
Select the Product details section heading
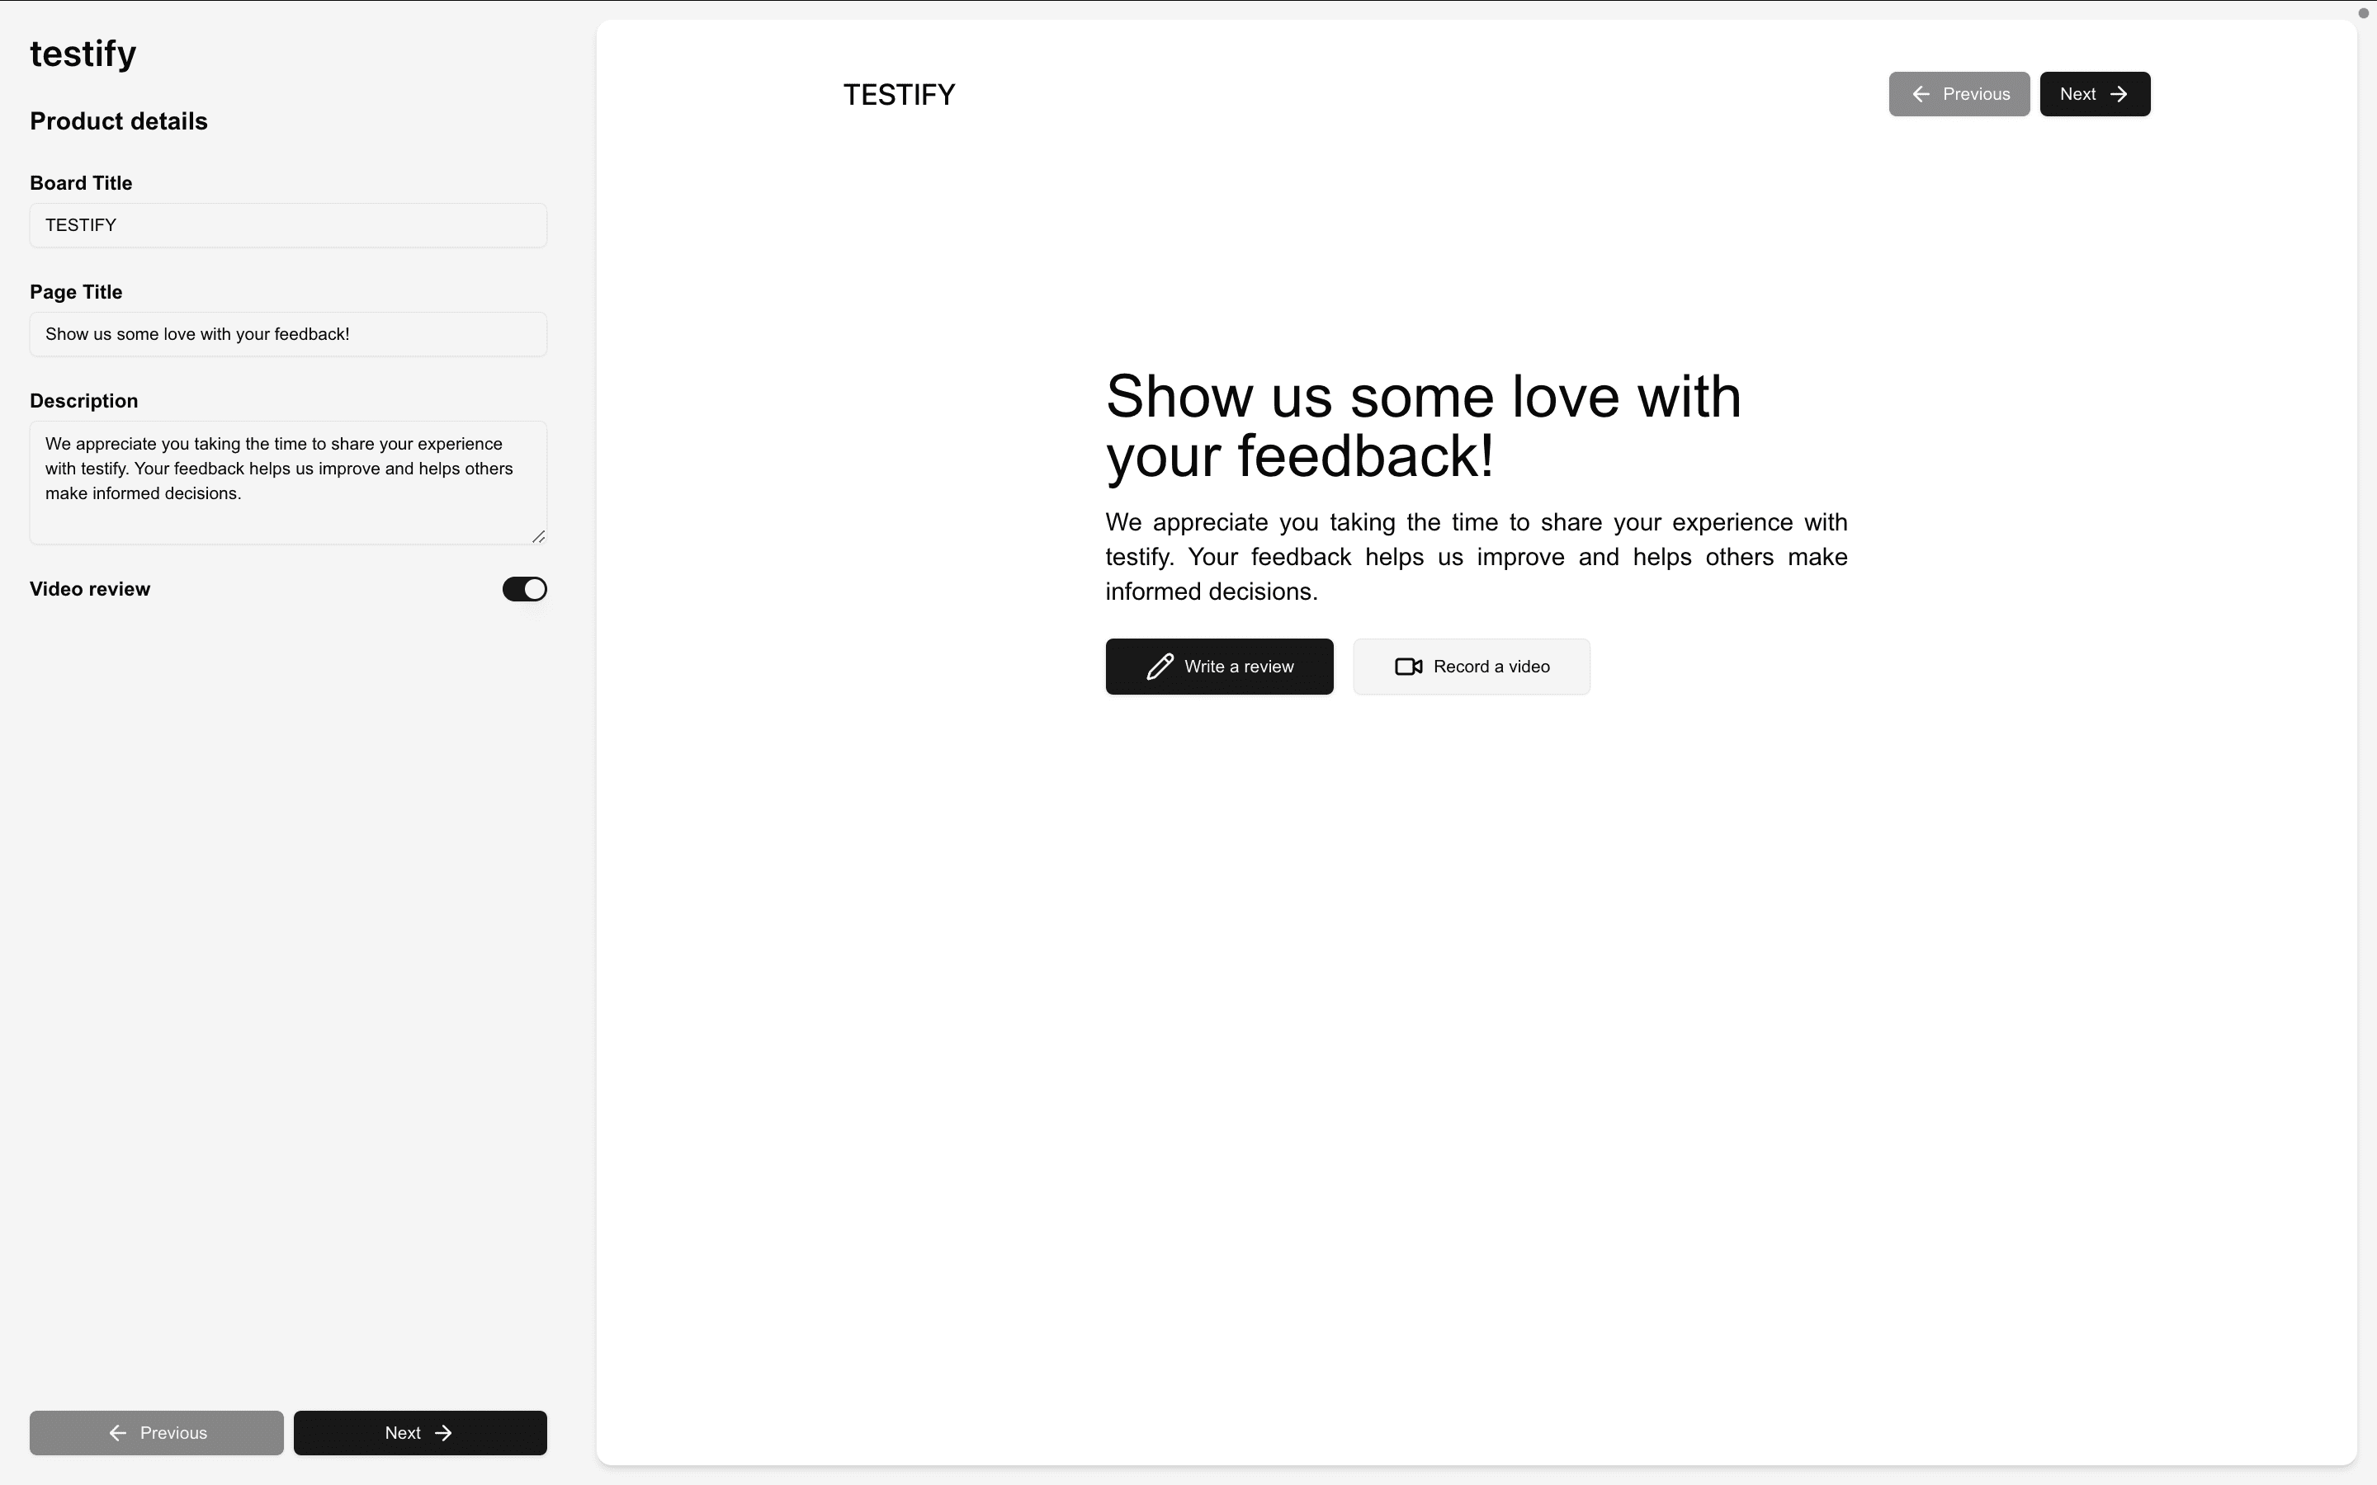tap(118, 120)
